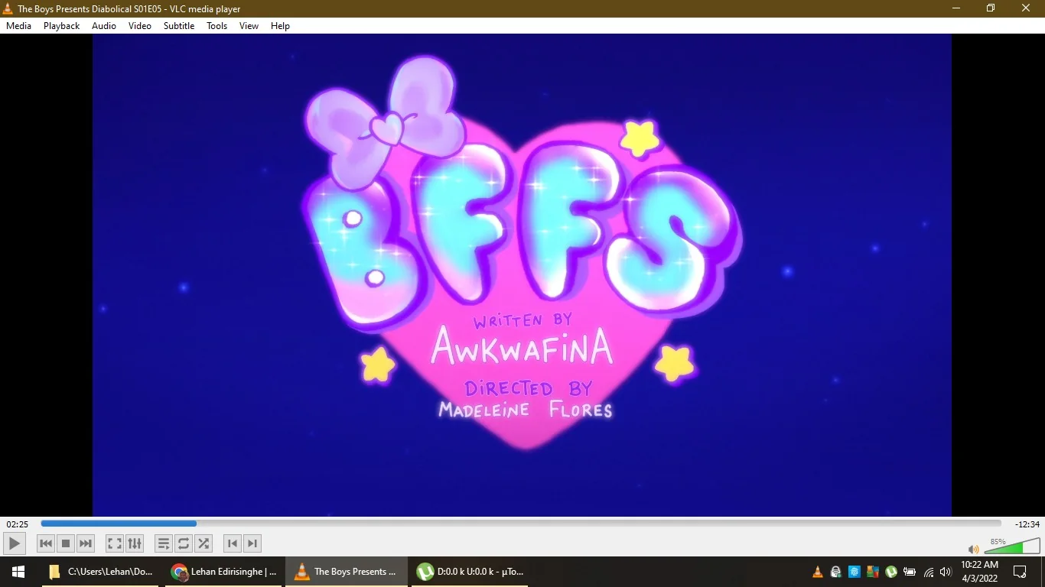Toggle loop repeat mode
1045x587 pixels.
(184, 543)
